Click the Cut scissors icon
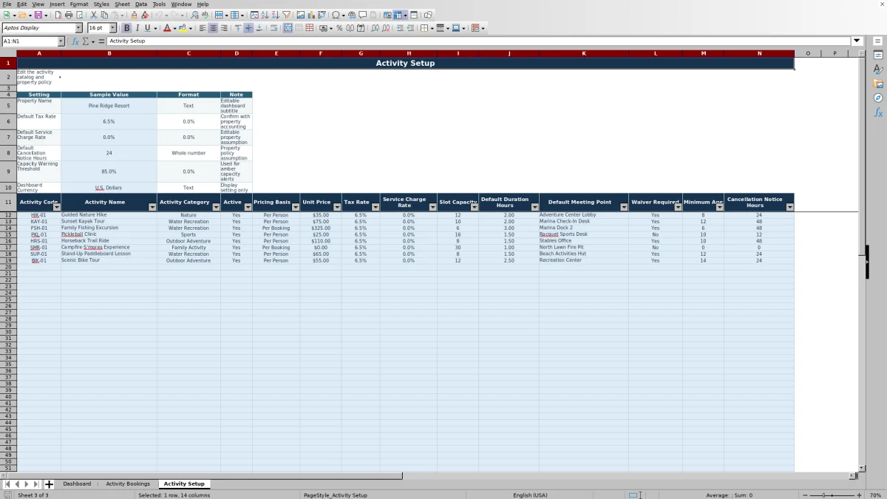Screen dimensions: 887x499 pos(93,15)
